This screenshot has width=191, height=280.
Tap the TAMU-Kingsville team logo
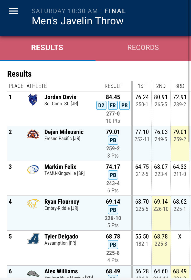pyautogui.click(x=33, y=170)
